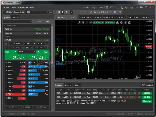Choose the text annotation tool
Viewport: 156px width, 117px height.
[x=110, y=12]
